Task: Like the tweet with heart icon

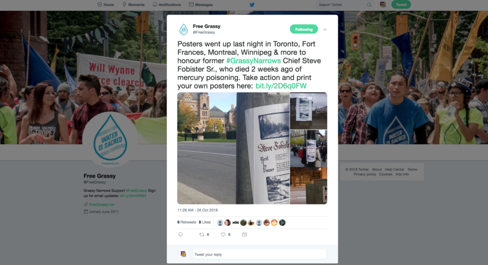Action: click(223, 234)
